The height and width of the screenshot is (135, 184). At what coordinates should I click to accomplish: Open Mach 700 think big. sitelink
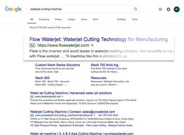105,65
